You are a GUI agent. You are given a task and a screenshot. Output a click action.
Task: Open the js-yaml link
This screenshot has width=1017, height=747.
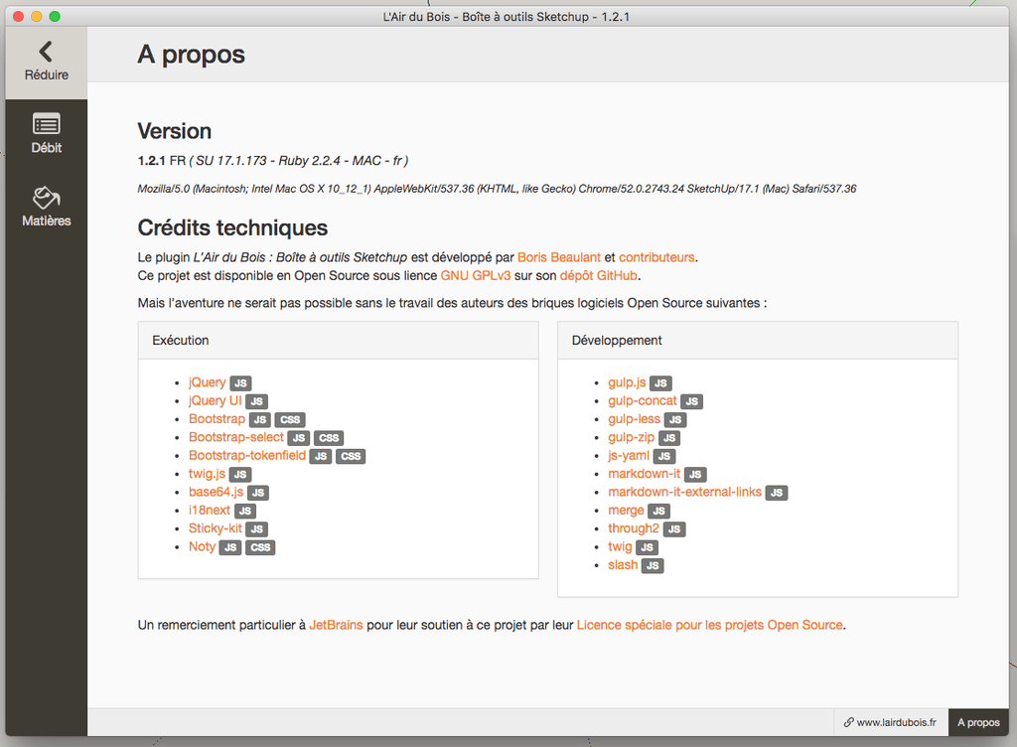(629, 455)
